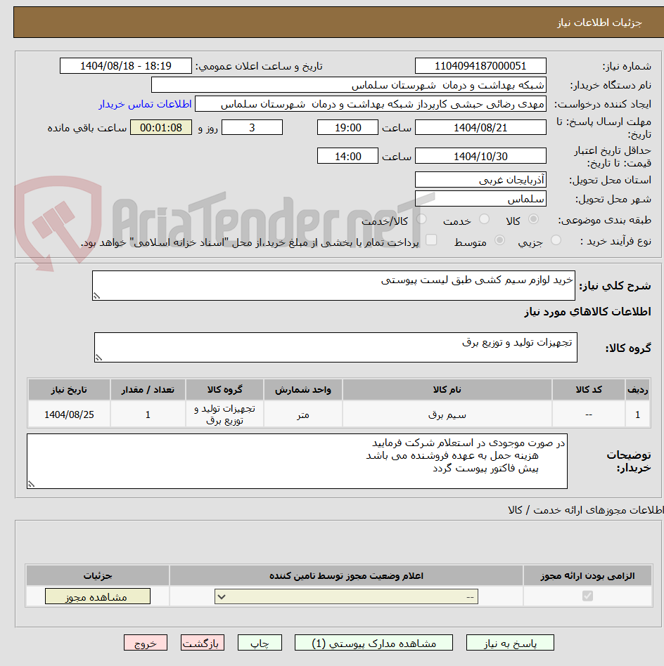Click the بازگشت (back) button

[x=202, y=642]
